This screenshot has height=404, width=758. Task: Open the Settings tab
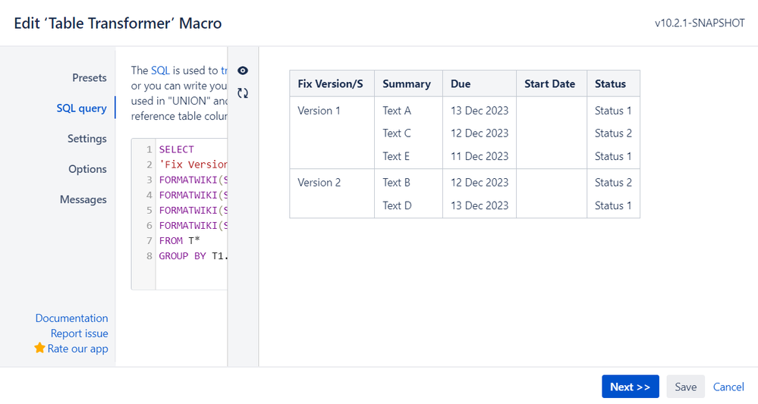pos(86,139)
